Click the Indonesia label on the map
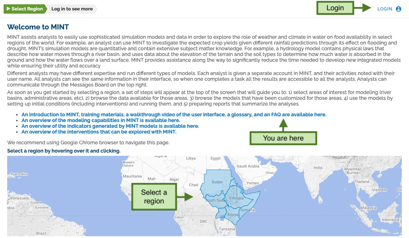 (390, 219)
